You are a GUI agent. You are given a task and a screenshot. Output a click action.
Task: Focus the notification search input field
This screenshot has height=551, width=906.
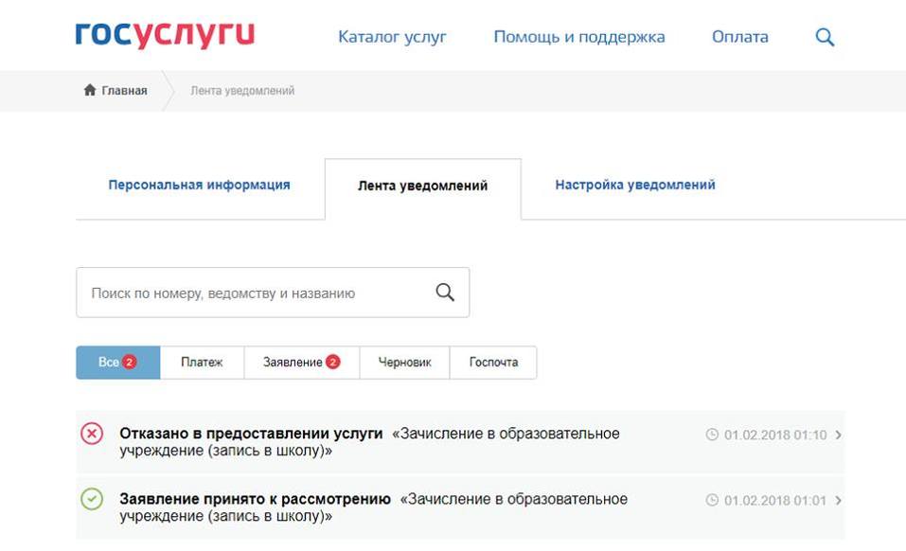[x=251, y=293]
